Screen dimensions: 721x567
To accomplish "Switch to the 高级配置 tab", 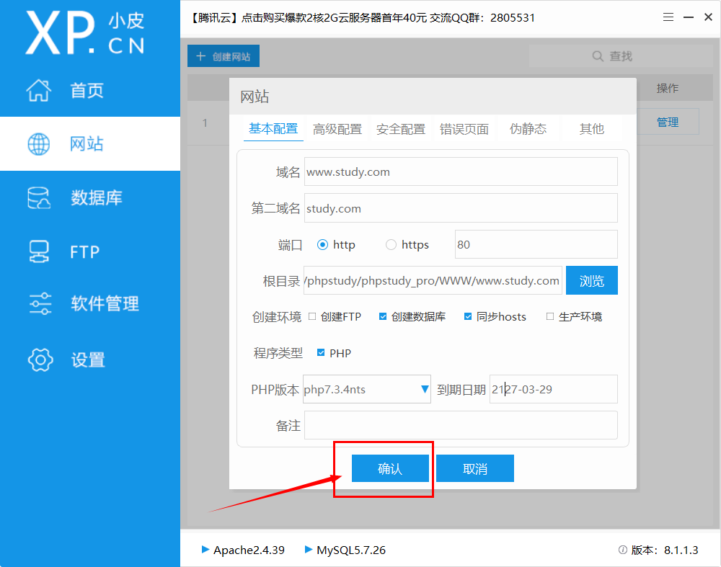I will point(337,129).
